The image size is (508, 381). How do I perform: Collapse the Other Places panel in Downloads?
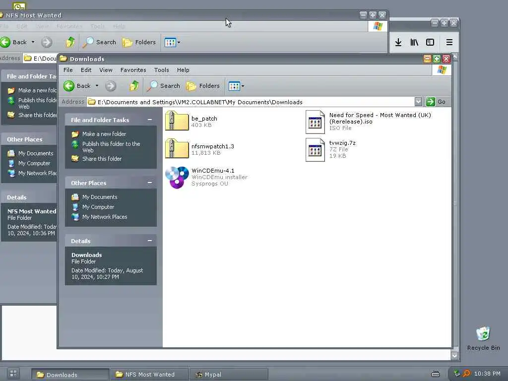150,183
